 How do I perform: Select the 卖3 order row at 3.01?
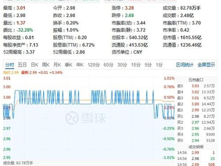pos(196,98)
